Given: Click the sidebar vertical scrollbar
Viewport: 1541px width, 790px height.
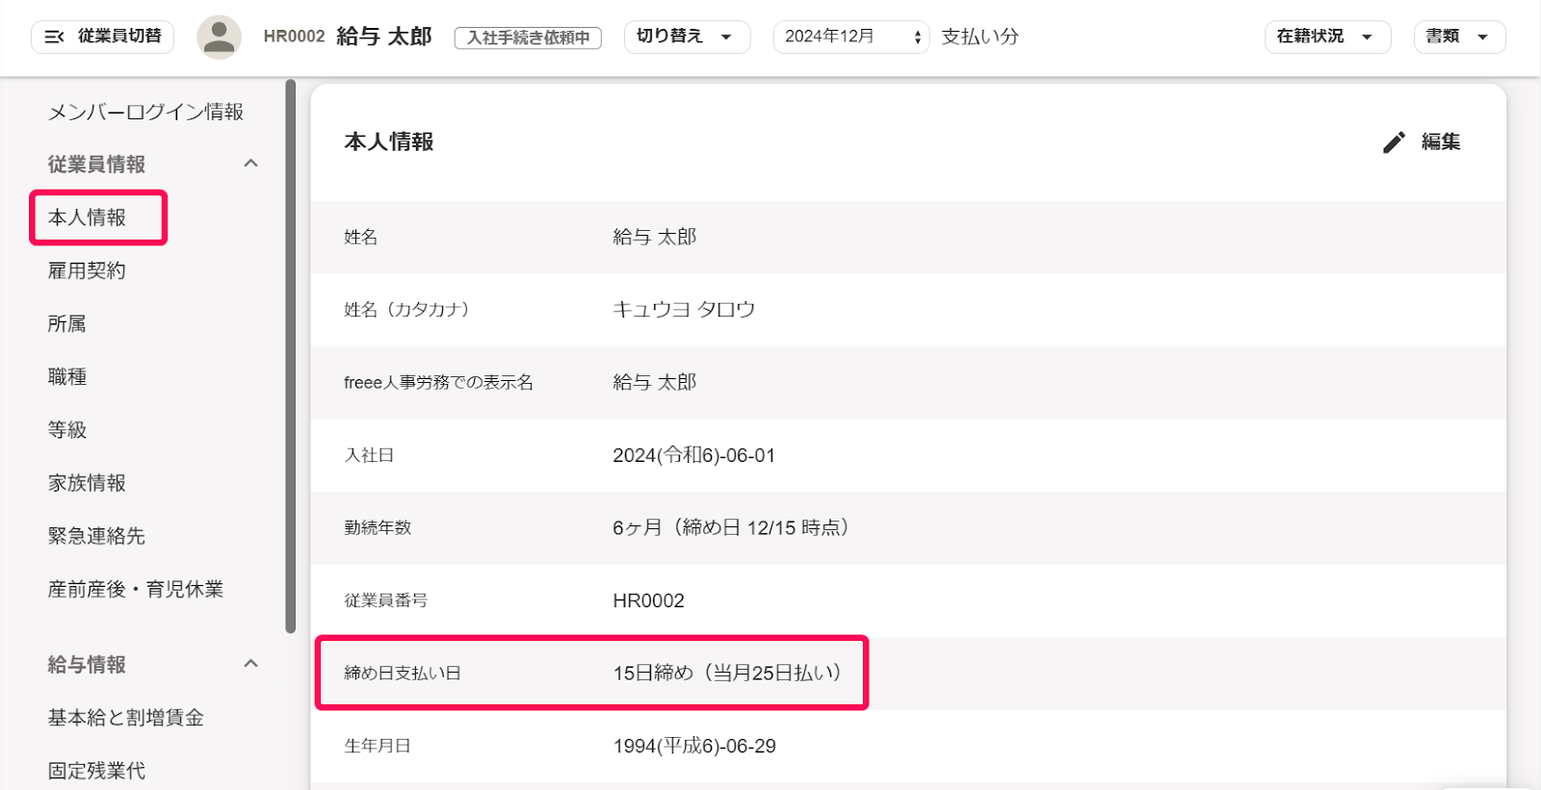Looking at the screenshot, I should 291,356.
